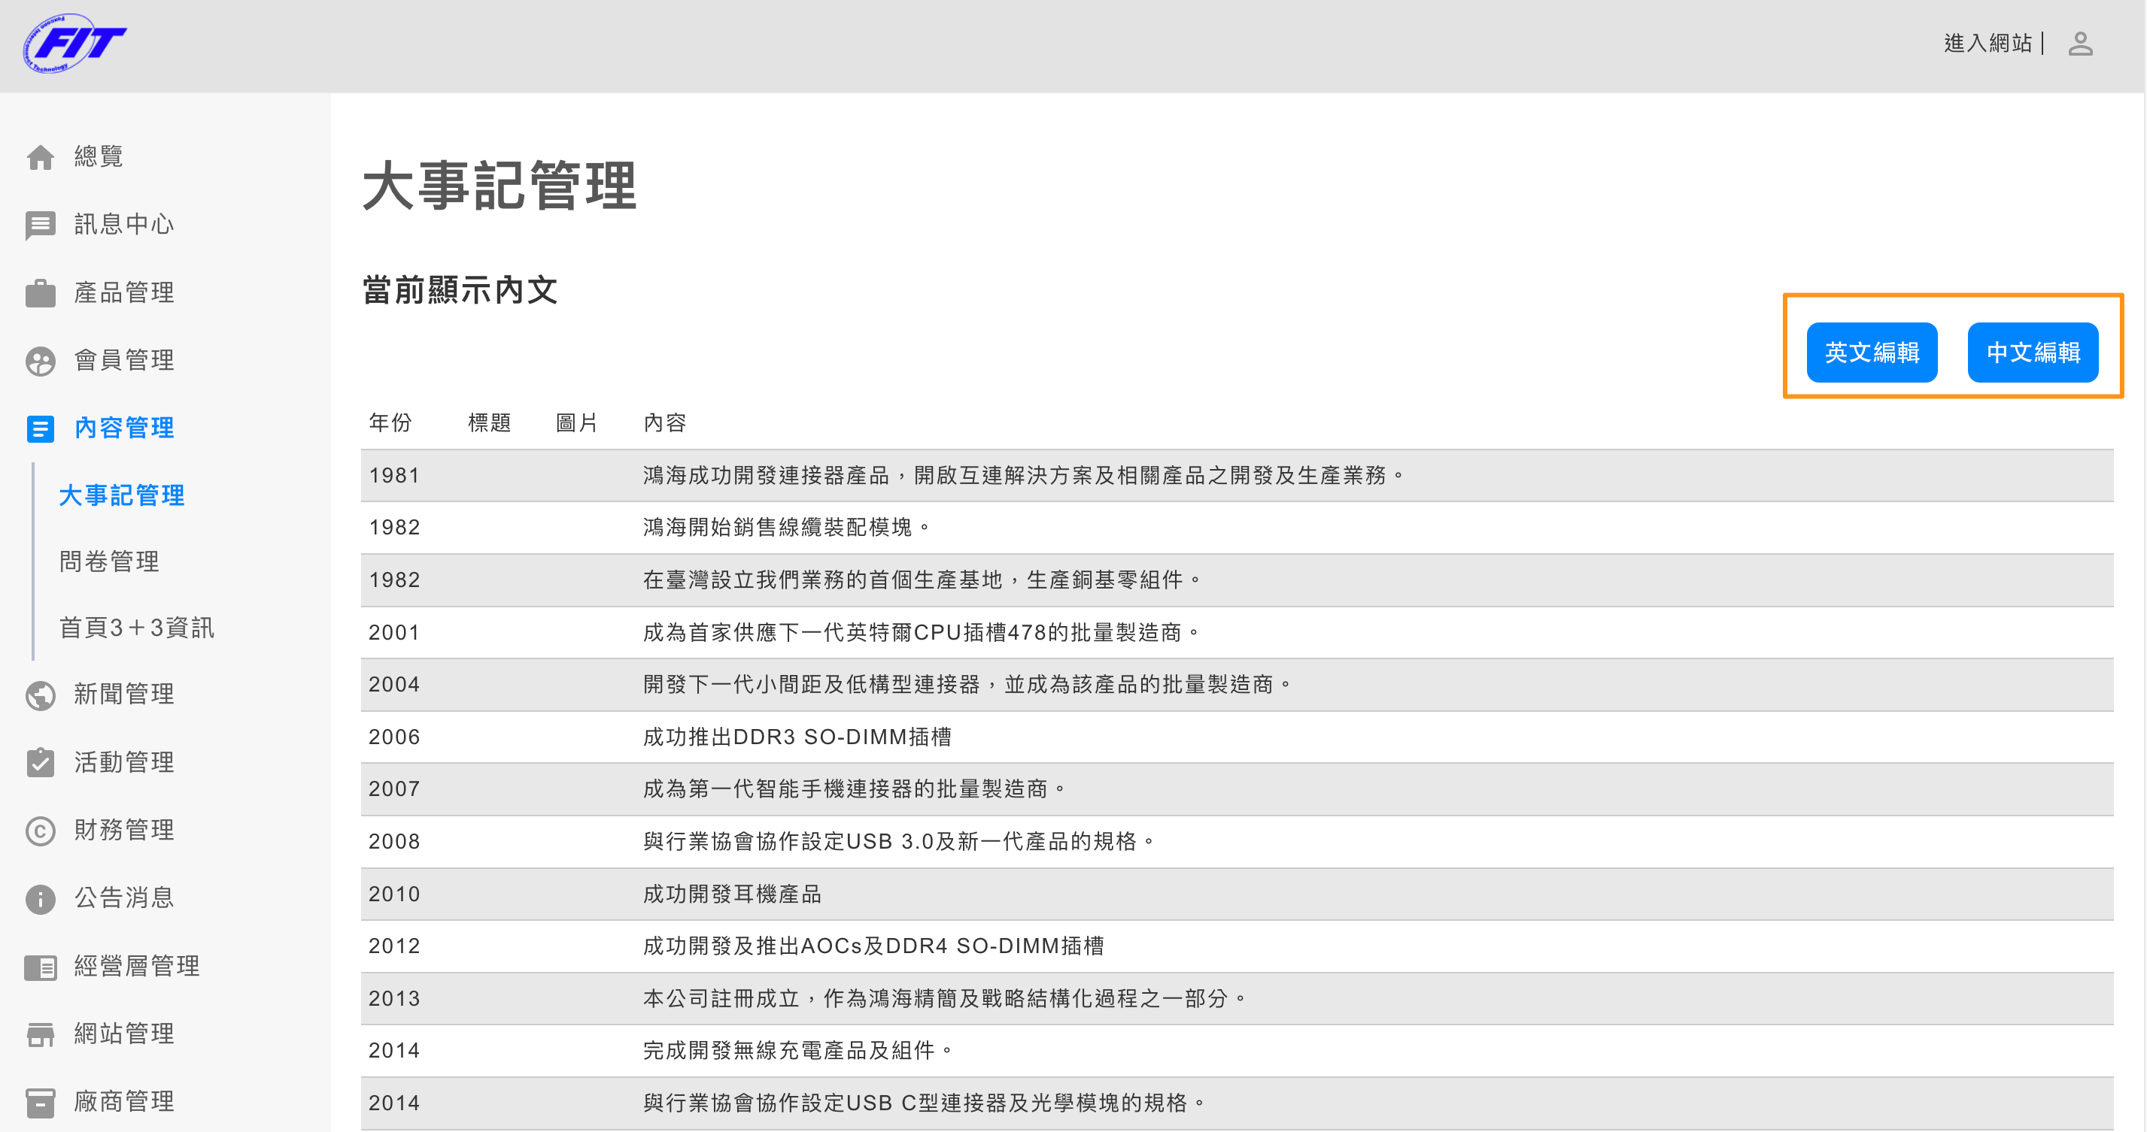Click the globe icon beside 新聞管理

pos(40,695)
